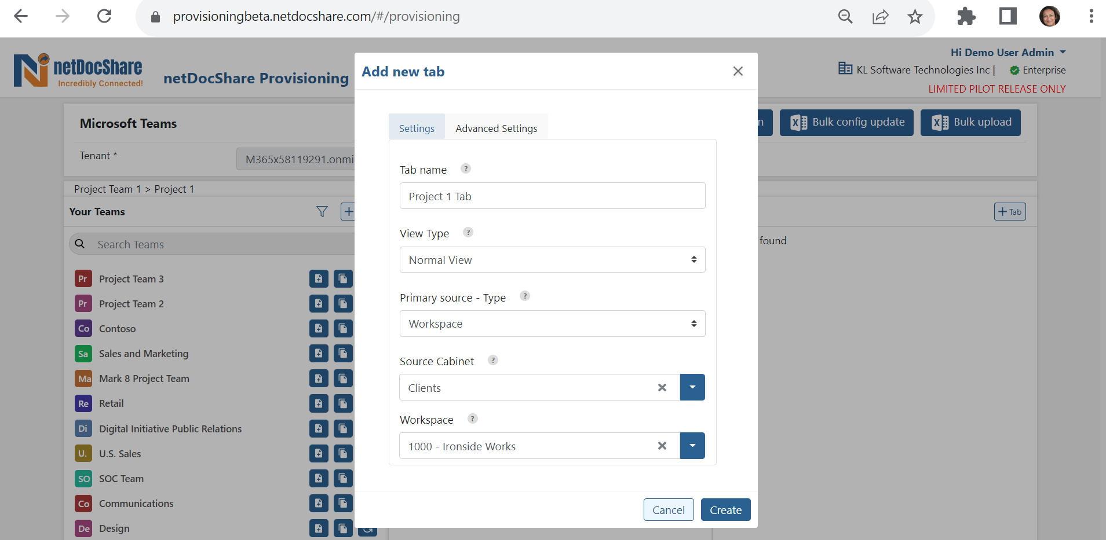The height and width of the screenshot is (540, 1106).
Task: Click the add-file icon for Retail
Action: coord(319,403)
